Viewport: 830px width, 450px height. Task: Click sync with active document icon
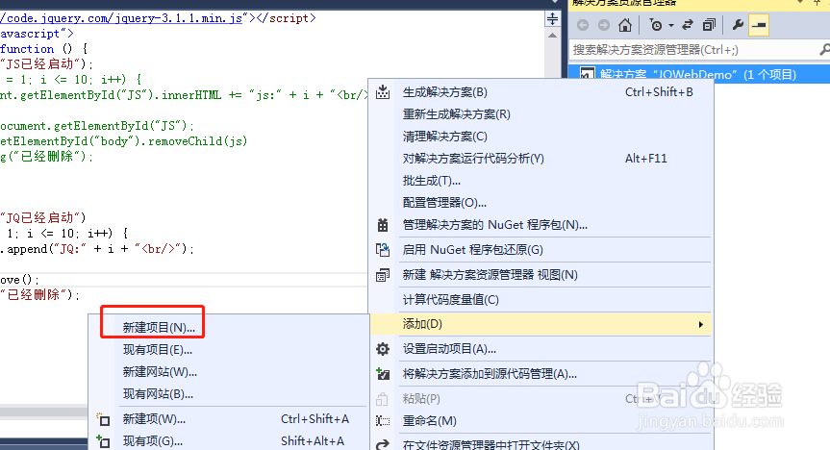688,25
